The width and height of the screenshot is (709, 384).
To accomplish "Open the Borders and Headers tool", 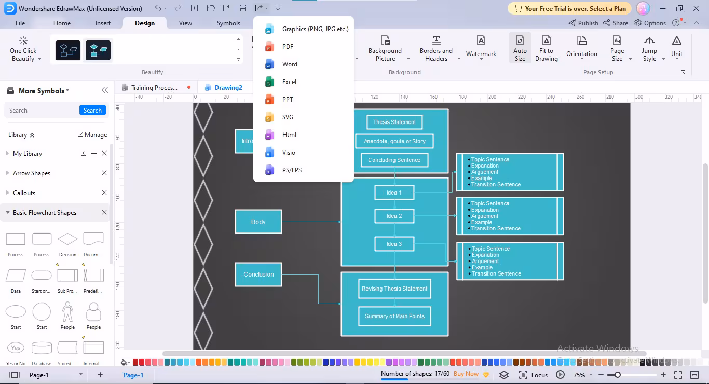I will pos(436,48).
